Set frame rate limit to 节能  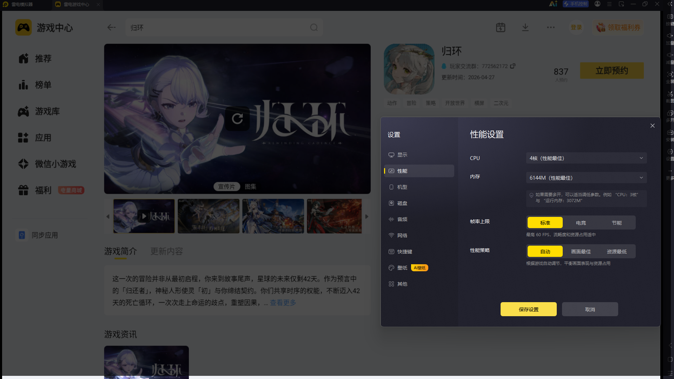click(x=617, y=223)
